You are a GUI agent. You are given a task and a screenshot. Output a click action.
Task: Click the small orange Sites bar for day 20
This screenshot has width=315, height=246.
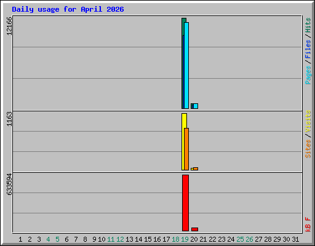(196, 169)
